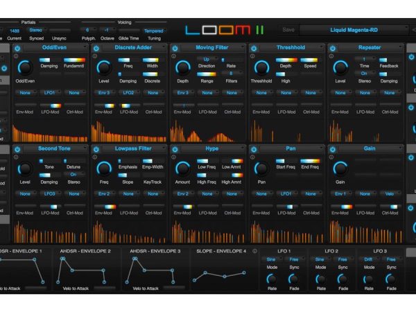
Task: Open Up direction dropdown in Moving Filter
Action: click(x=207, y=59)
